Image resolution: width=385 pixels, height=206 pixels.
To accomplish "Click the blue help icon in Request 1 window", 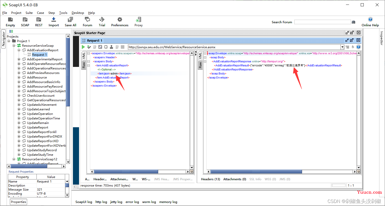I will pos(358,47).
